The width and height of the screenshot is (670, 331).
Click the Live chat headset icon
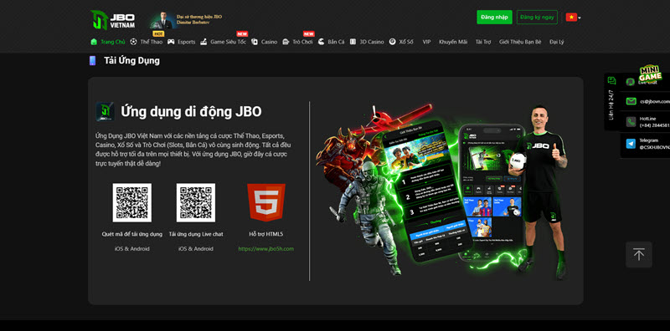(630, 82)
